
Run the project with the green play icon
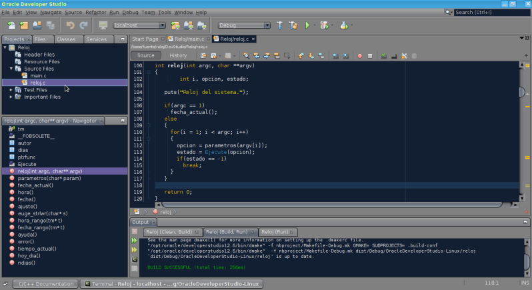click(x=307, y=25)
